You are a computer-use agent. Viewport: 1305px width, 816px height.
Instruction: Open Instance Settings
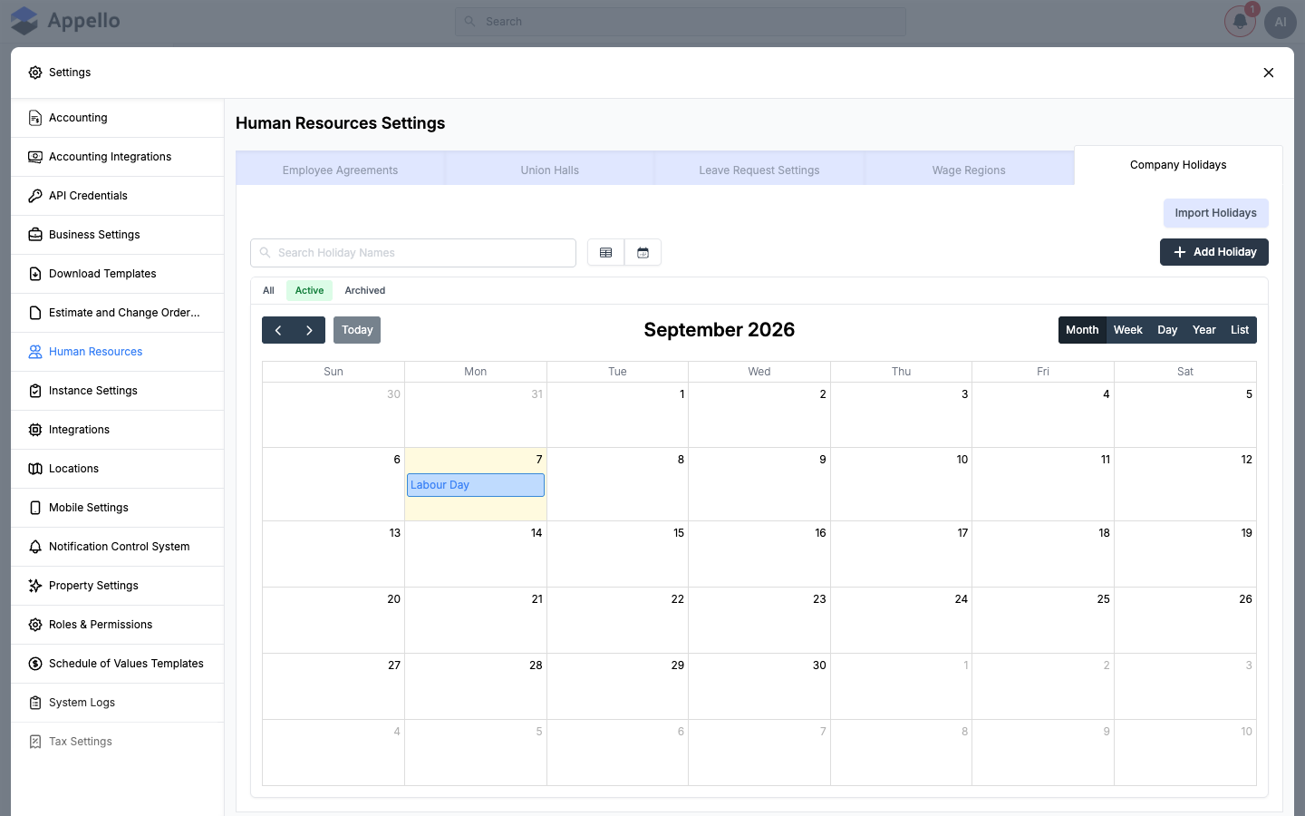117,391
